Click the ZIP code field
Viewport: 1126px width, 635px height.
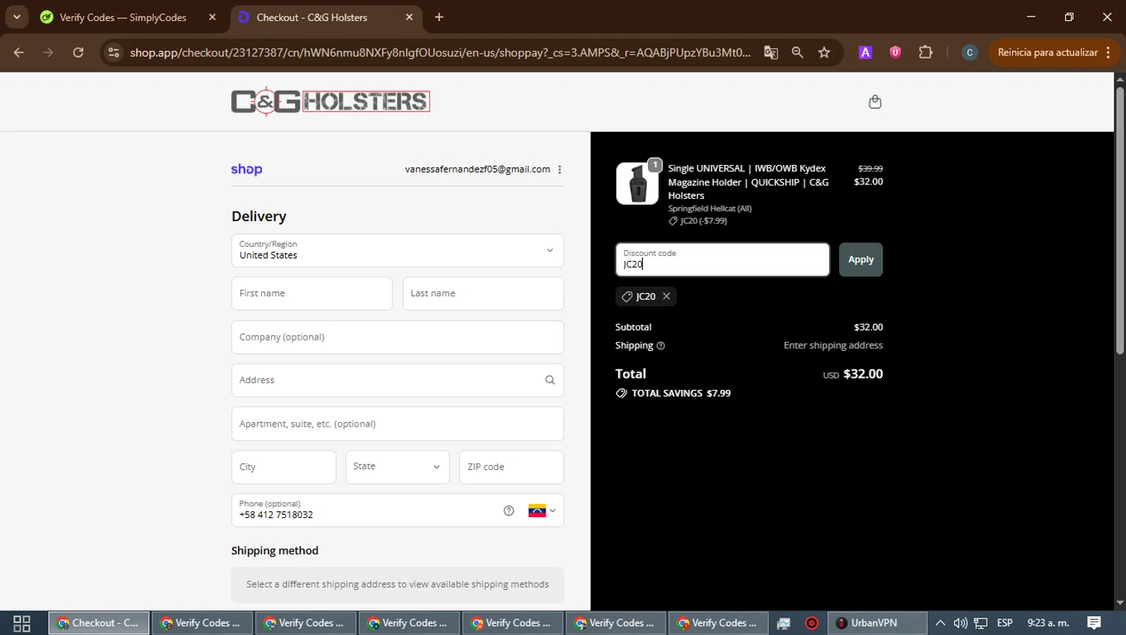coord(511,467)
